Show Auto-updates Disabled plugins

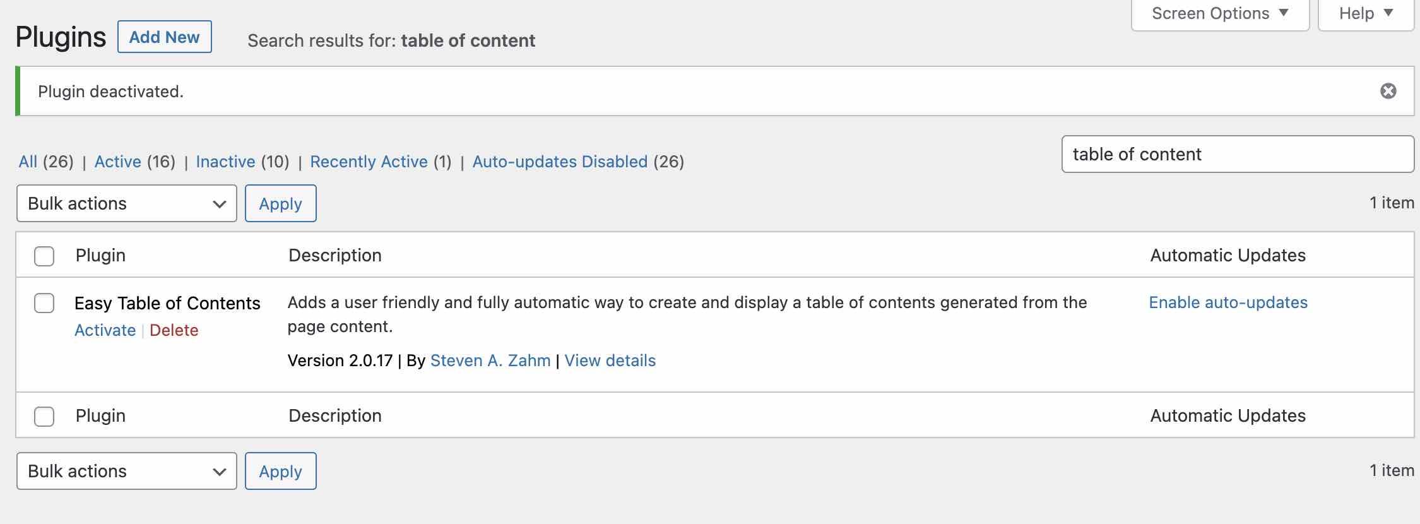(560, 162)
